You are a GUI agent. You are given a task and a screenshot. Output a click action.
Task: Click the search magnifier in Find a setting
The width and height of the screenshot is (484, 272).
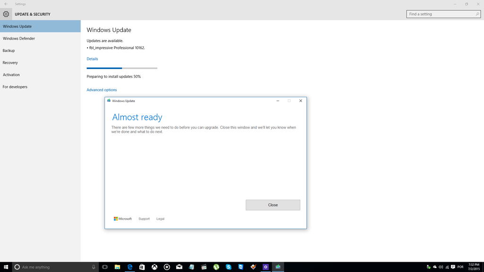[x=477, y=14]
